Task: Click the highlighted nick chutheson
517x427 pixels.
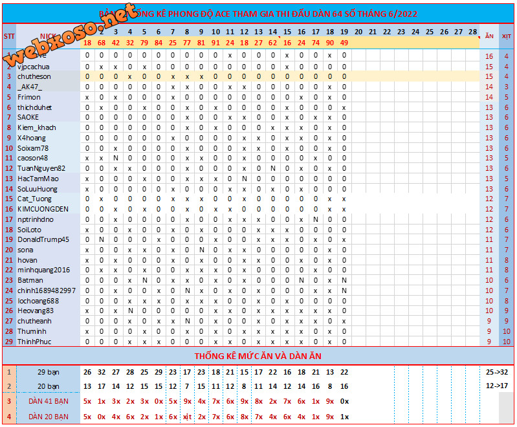Action: click(x=34, y=76)
